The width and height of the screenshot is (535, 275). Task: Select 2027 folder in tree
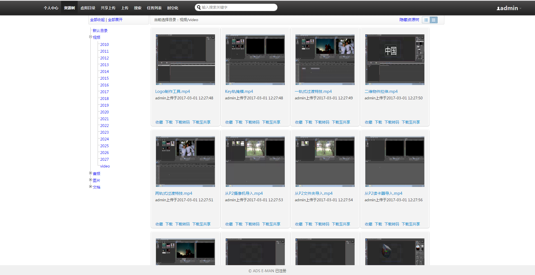pyautogui.click(x=104, y=159)
